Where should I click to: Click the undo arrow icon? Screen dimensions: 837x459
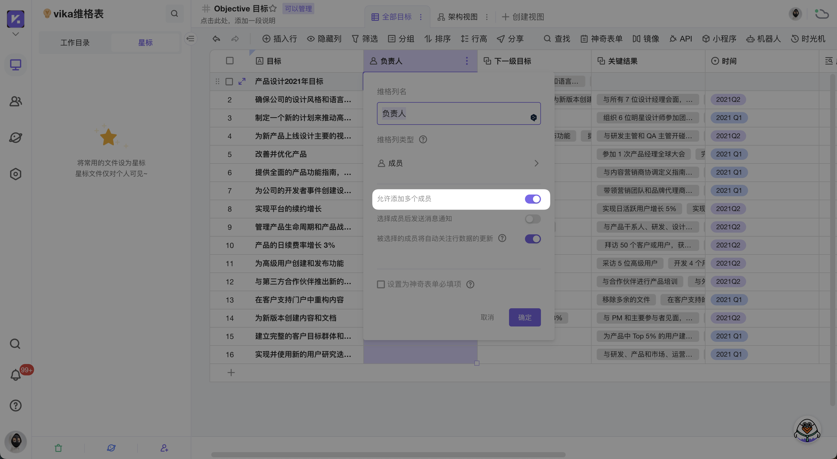(216, 39)
